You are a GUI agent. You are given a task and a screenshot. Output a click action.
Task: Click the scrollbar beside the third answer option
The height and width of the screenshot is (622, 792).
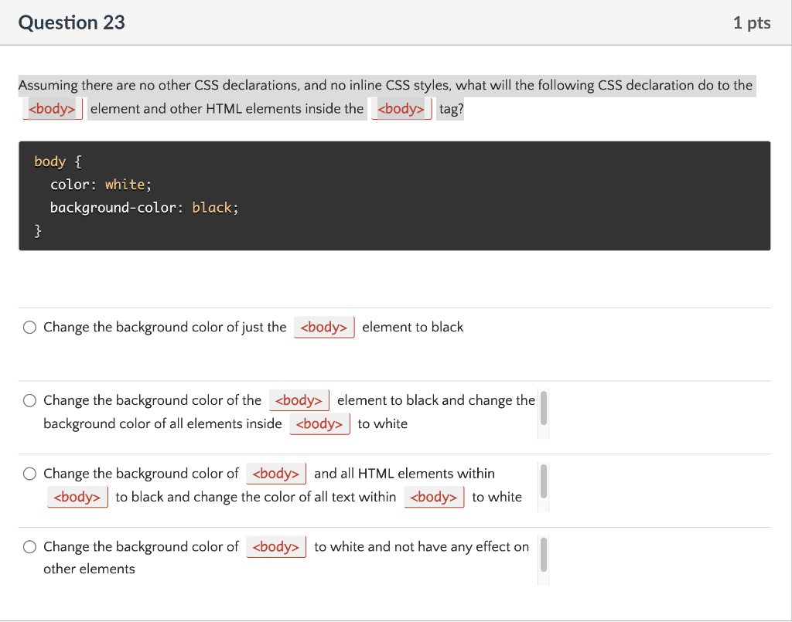click(x=543, y=483)
